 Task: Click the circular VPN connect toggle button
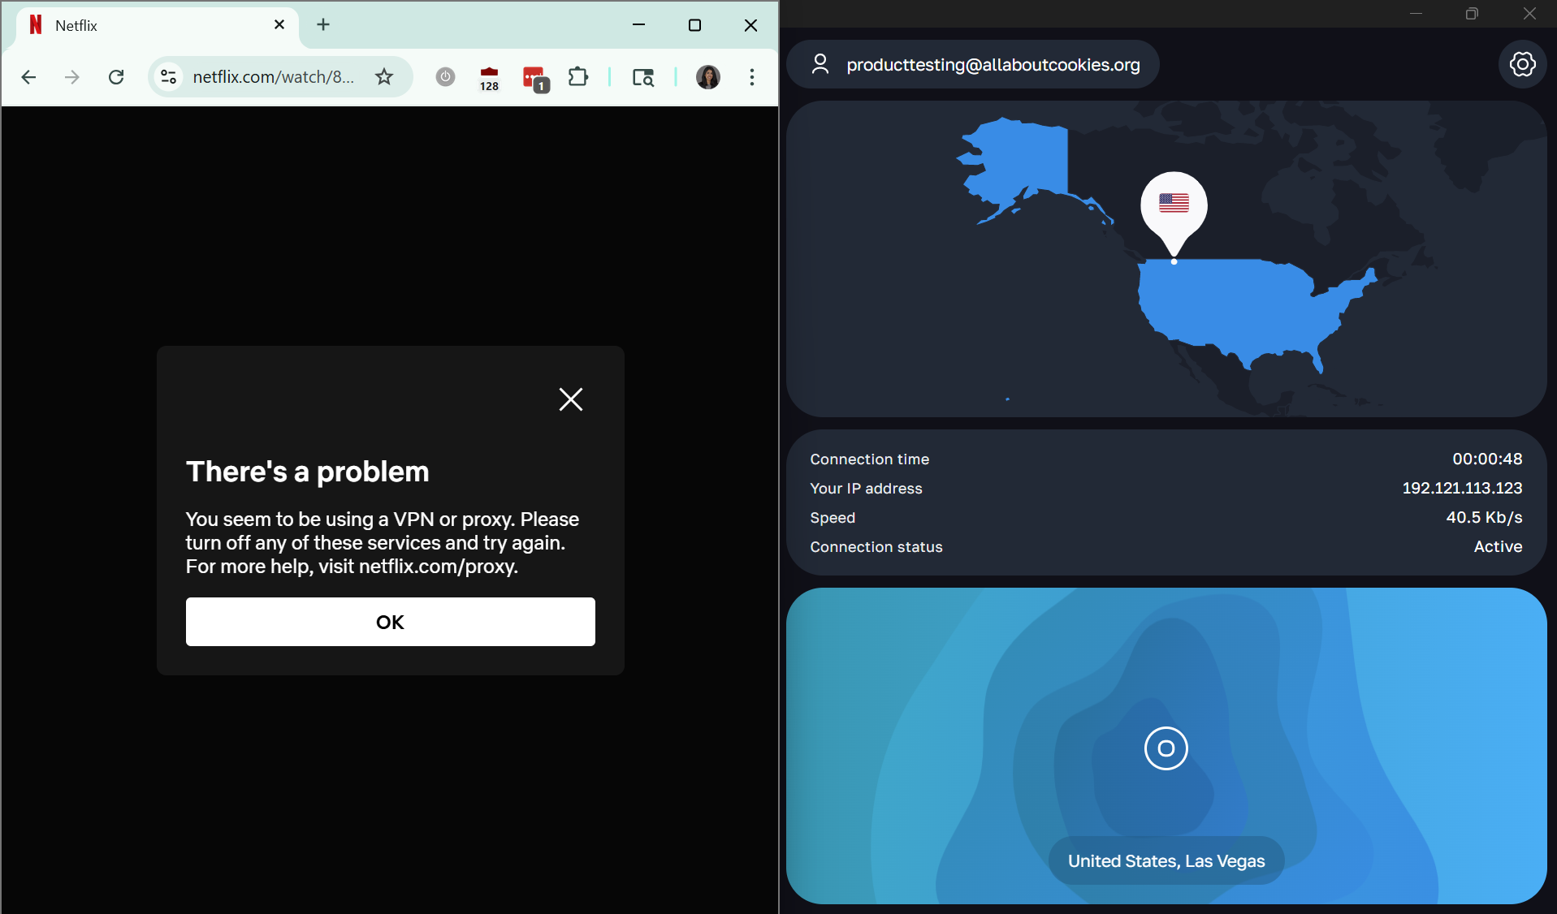[x=1166, y=748]
